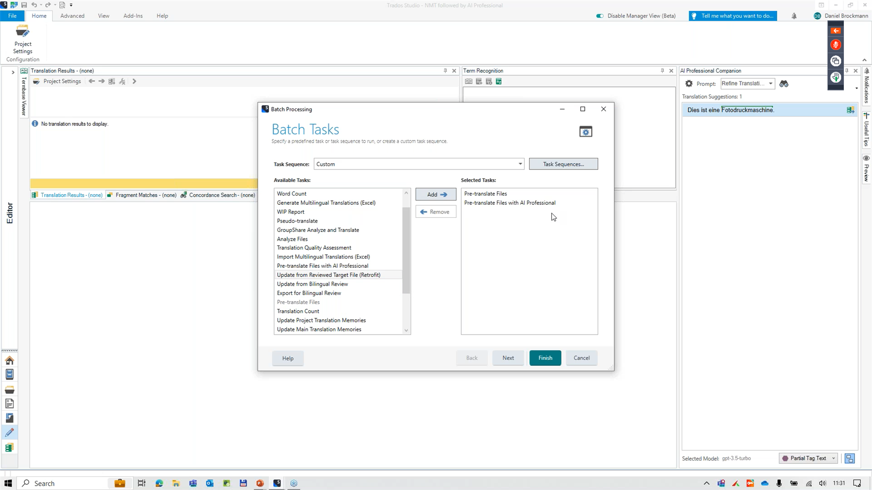Open the Translation Memories view in sidebar
872x490 pixels.
click(10, 447)
